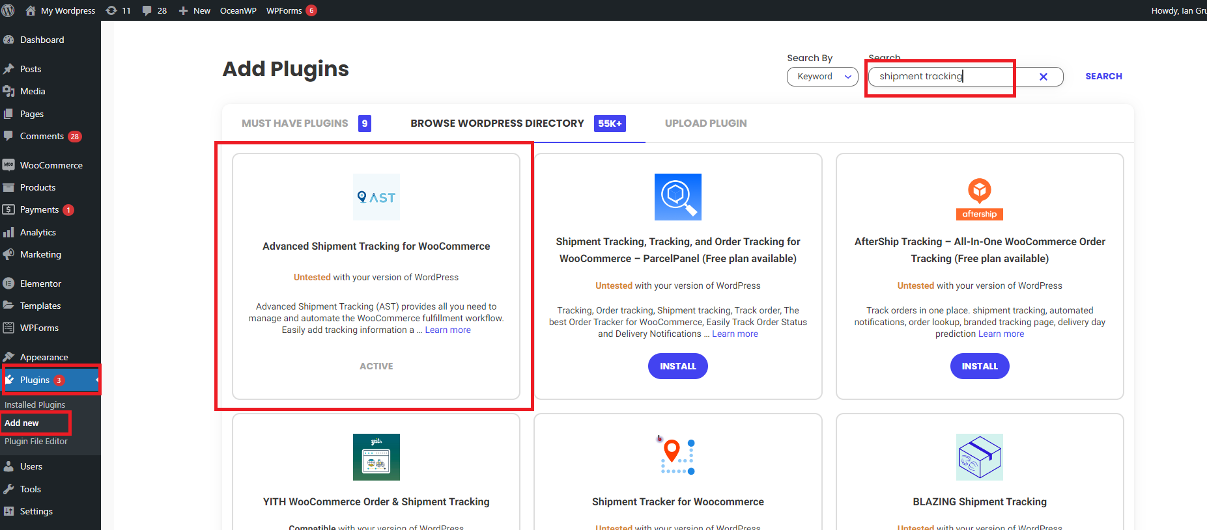Open the Keyword search-by dropdown
This screenshot has height=530, width=1207.
pyautogui.click(x=822, y=77)
